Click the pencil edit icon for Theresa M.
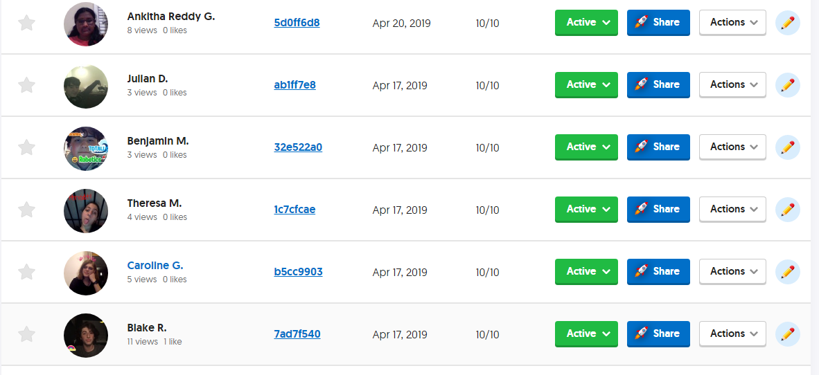 click(787, 210)
